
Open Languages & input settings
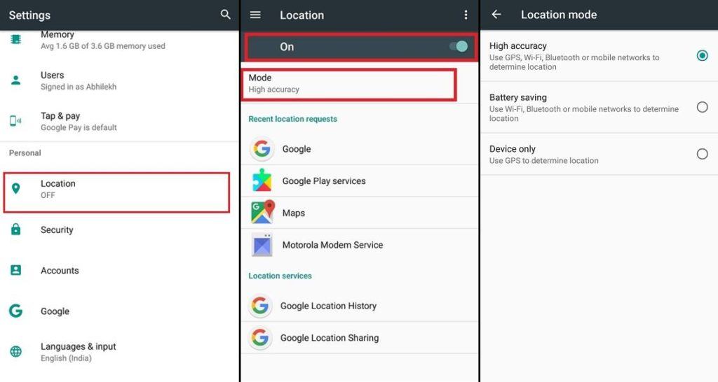[79, 352]
